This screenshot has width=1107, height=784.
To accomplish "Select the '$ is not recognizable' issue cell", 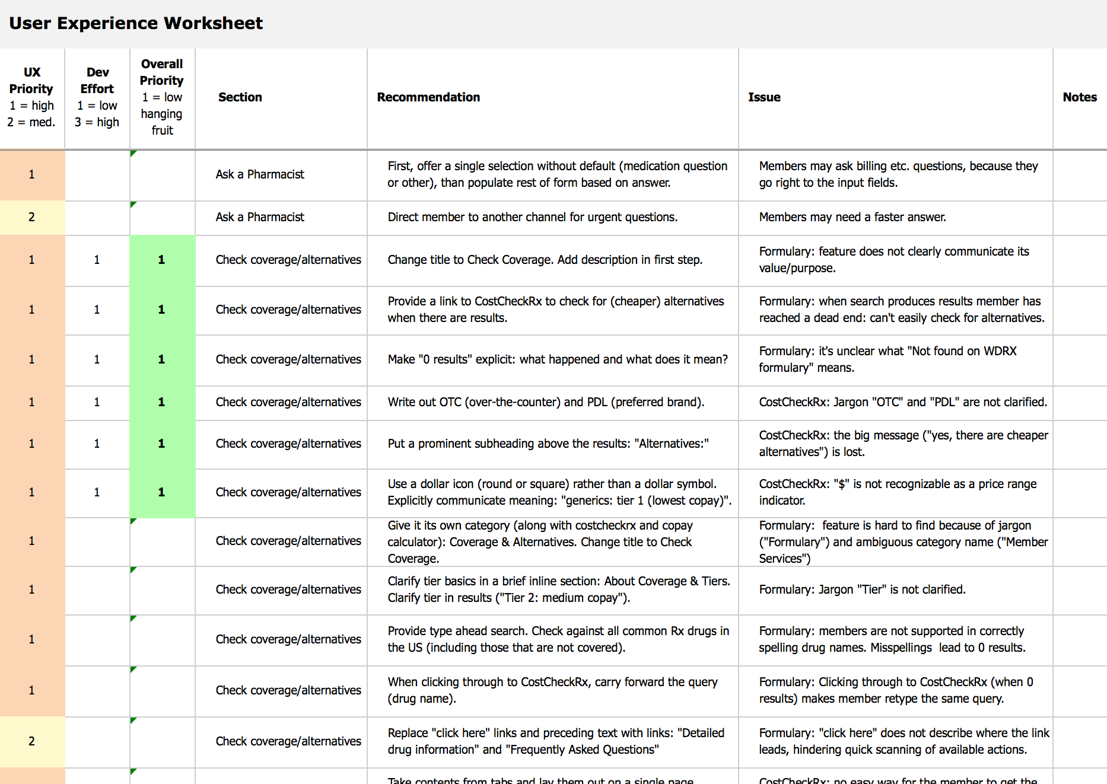I will pos(897,492).
